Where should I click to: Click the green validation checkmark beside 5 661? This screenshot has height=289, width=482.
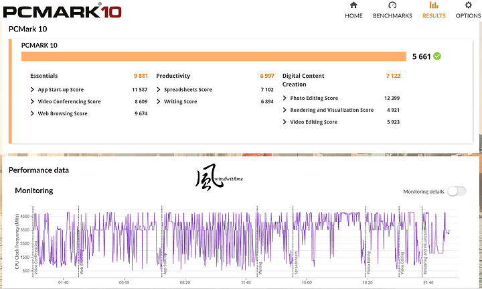pos(436,56)
